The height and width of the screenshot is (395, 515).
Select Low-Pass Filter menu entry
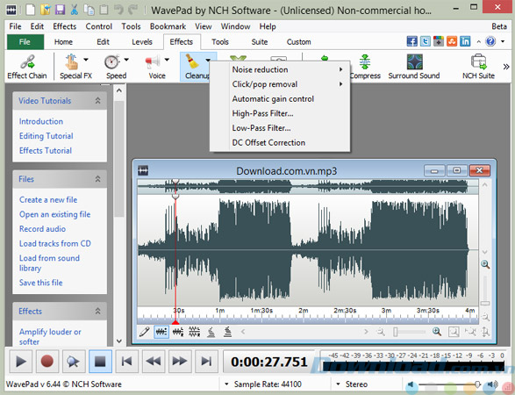[280, 128]
